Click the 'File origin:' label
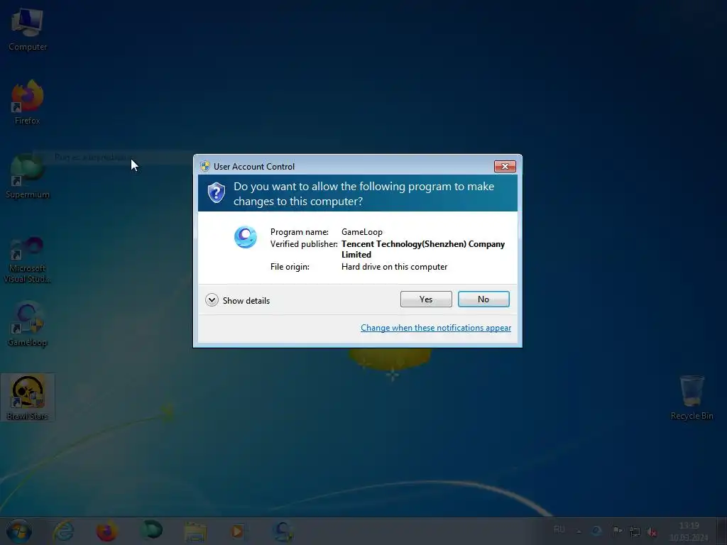 pyautogui.click(x=290, y=267)
